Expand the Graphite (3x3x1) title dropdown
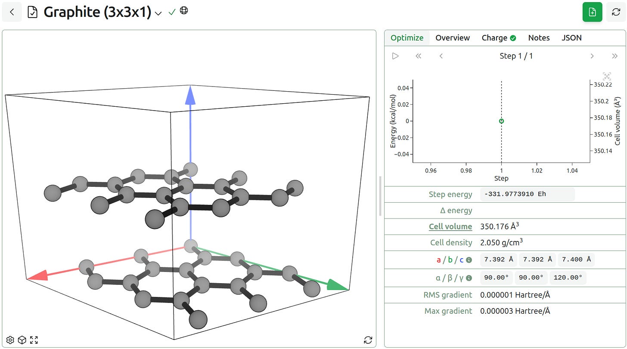 tap(158, 13)
